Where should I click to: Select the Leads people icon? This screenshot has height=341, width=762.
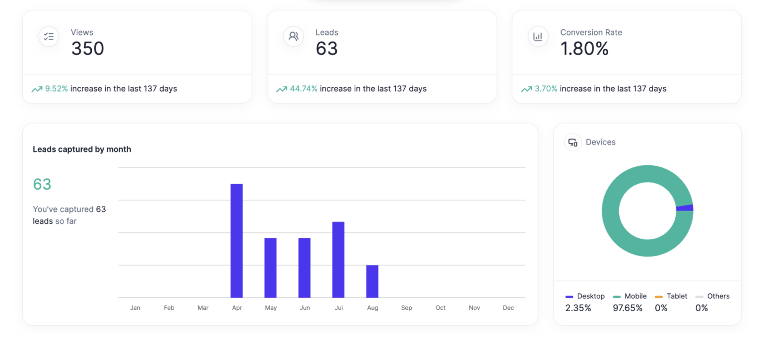(x=293, y=36)
